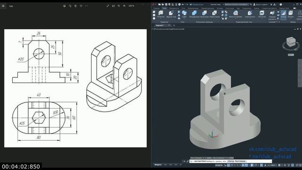Click zoom out magnifier in image viewer
Viewport: 302px width, 170px height.
pos(119,6)
